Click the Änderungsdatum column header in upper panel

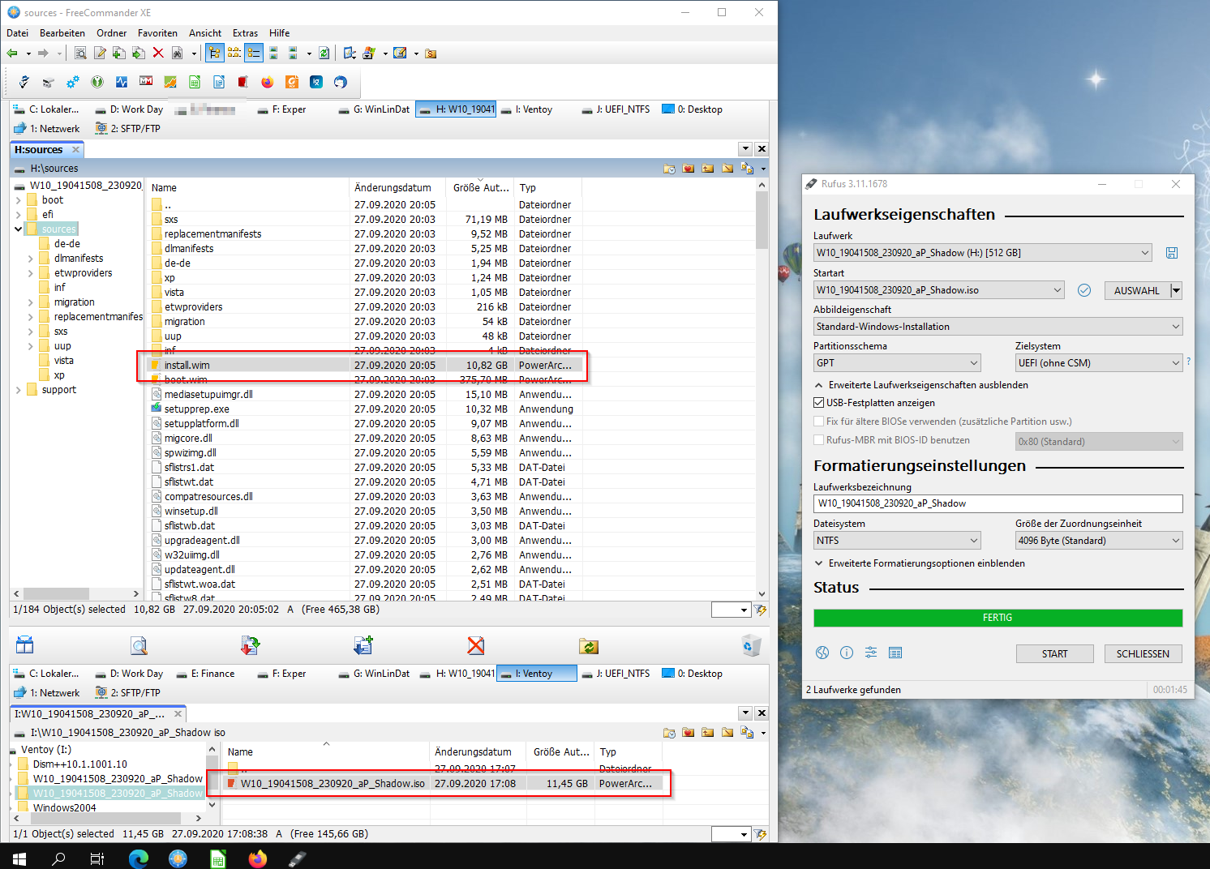(397, 187)
